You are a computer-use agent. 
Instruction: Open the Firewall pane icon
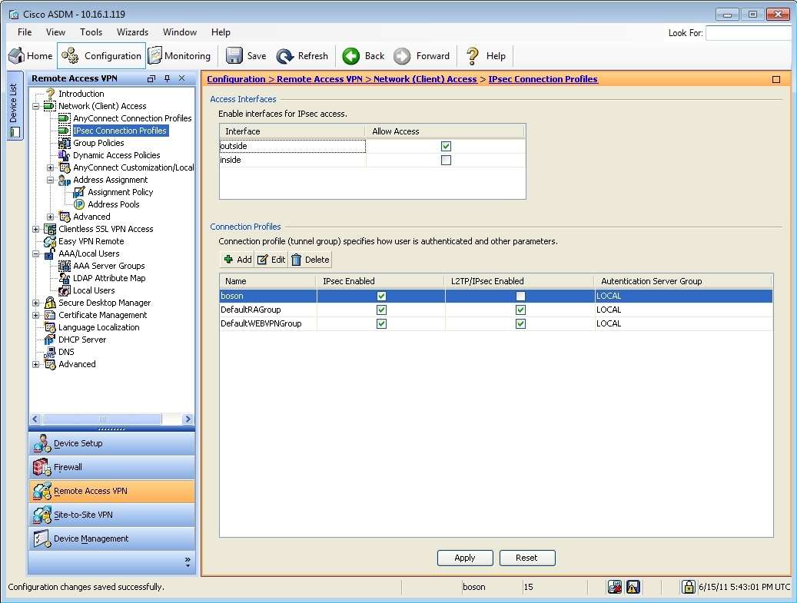click(42, 467)
